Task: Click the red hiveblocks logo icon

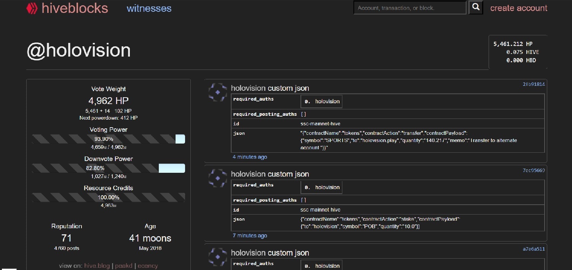Action: pos(32,8)
